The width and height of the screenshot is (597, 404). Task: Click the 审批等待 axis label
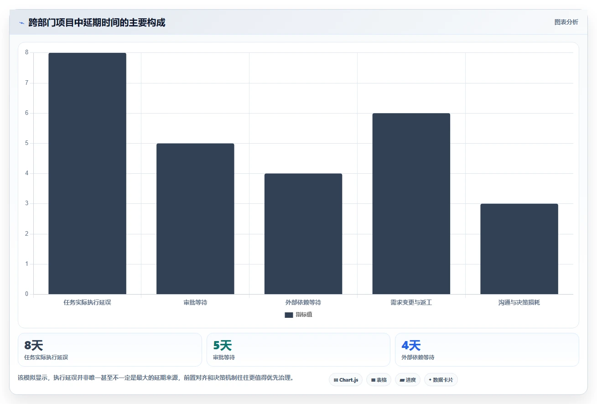pos(195,302)
